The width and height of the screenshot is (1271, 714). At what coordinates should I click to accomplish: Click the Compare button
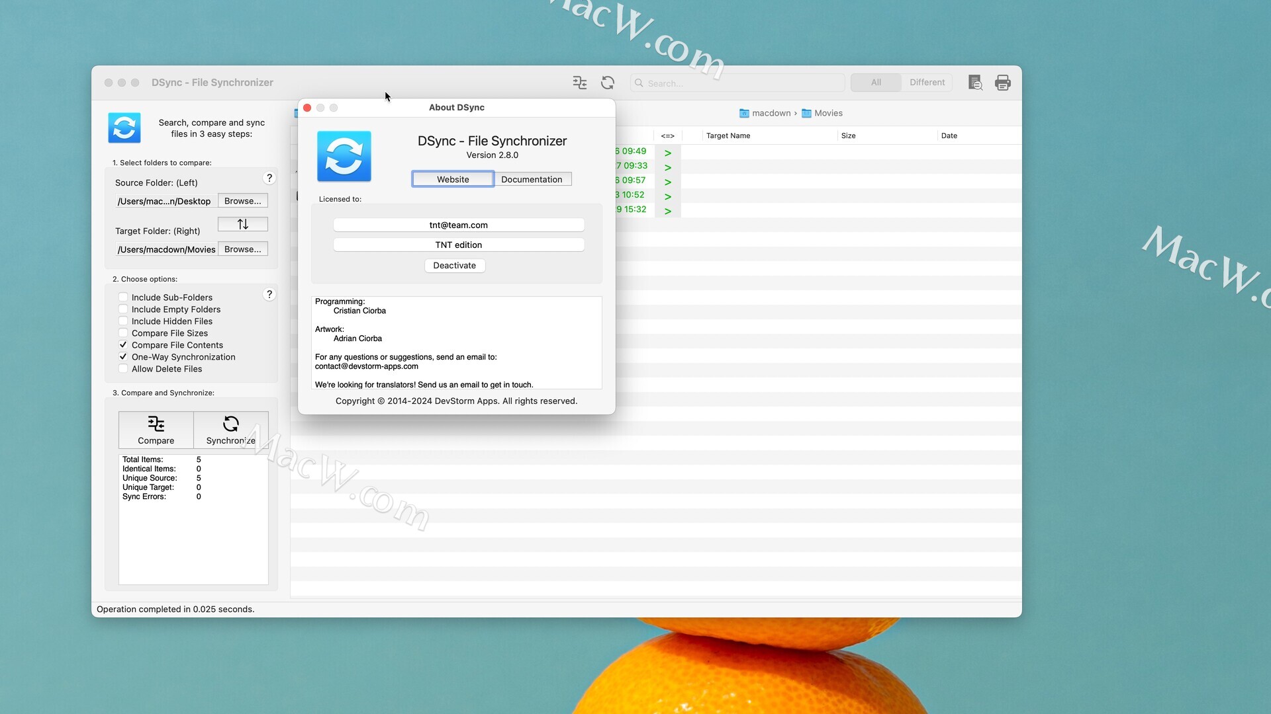[x=156, y=430]
